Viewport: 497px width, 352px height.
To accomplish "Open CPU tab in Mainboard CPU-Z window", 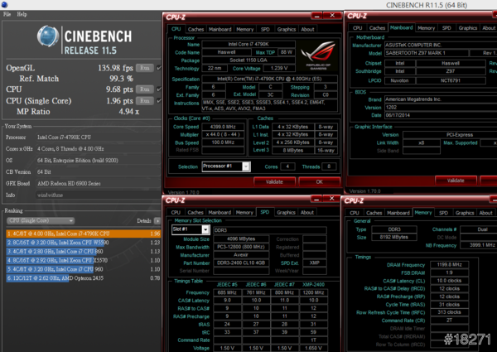I will (x=357, y=28).
